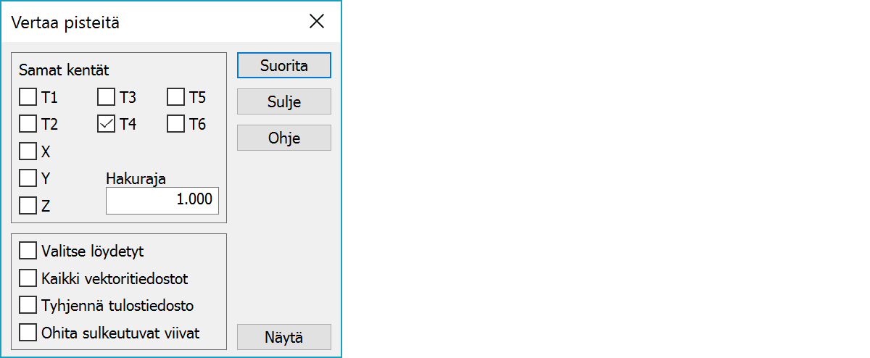Viewport: 870px width, 358px height.
Task: Check the T3 field option
Action: [x=107, y=97]
